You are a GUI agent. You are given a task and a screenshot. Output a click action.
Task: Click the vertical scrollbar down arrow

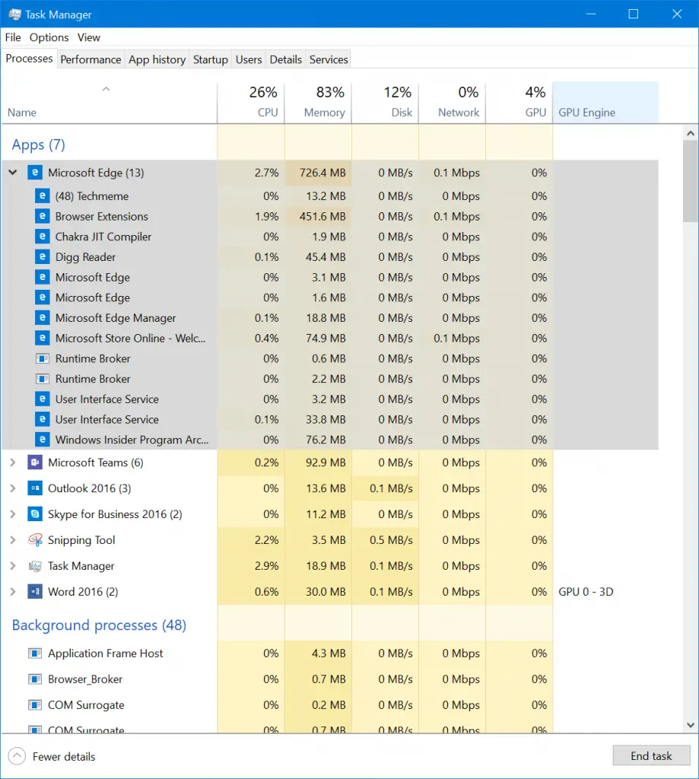(x=690, y=725)
